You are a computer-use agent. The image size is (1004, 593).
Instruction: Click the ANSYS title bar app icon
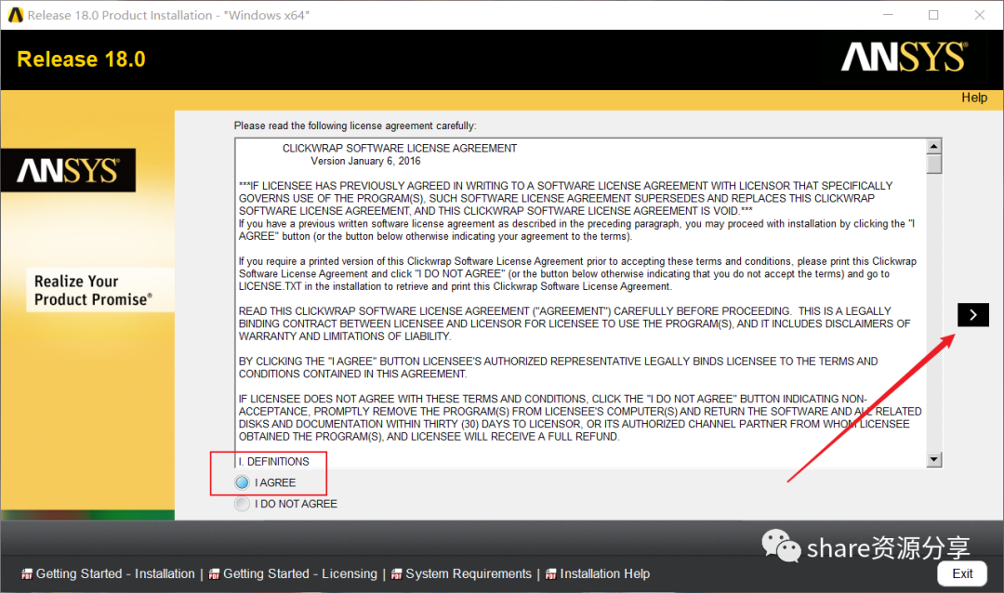pos(15,15)
